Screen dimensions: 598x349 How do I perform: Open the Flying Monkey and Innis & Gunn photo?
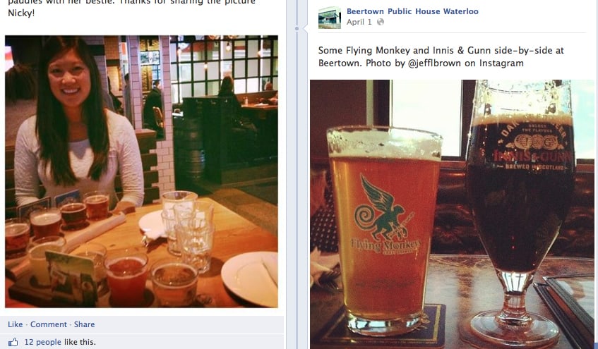tap(452, 214)
